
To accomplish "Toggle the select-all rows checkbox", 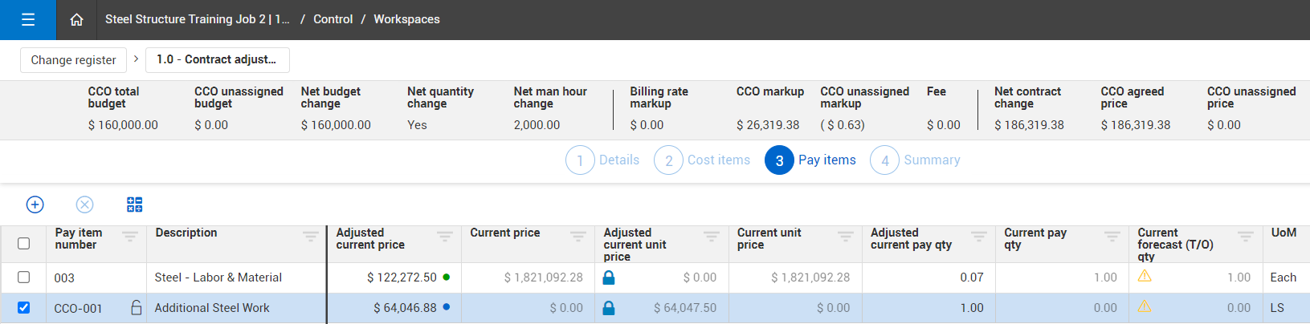I will pos(23,243).
